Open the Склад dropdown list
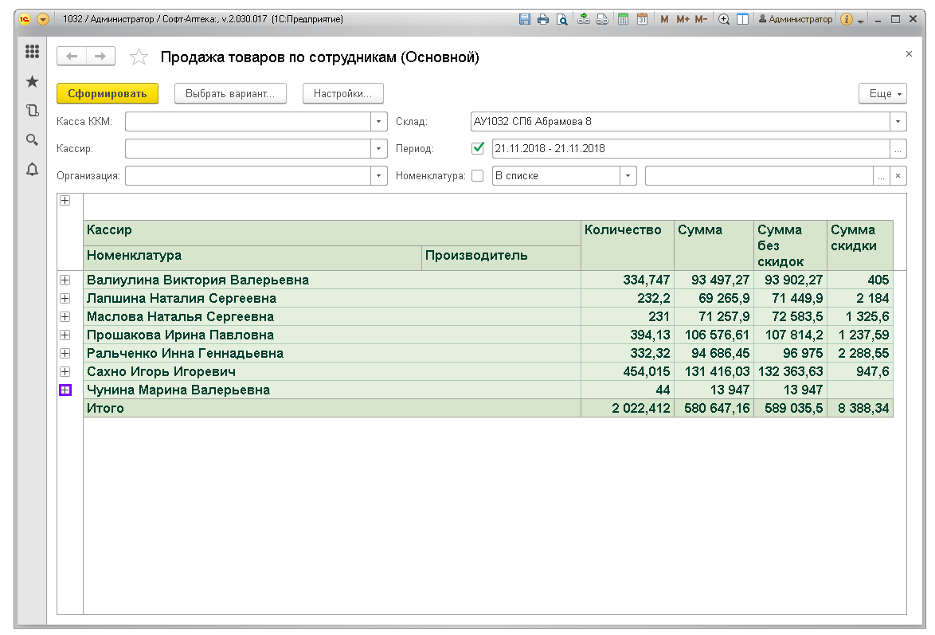The width and height of the screenshot is (935, 635). [898, 122]
